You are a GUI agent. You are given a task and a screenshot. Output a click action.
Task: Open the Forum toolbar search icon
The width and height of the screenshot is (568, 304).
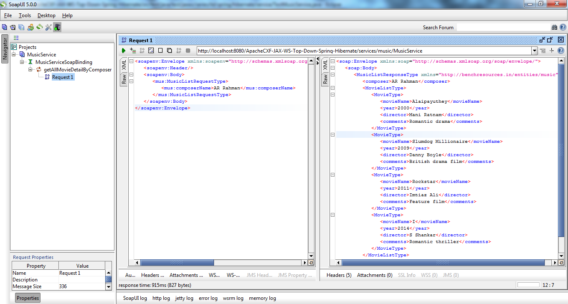(x=554, y=27)
